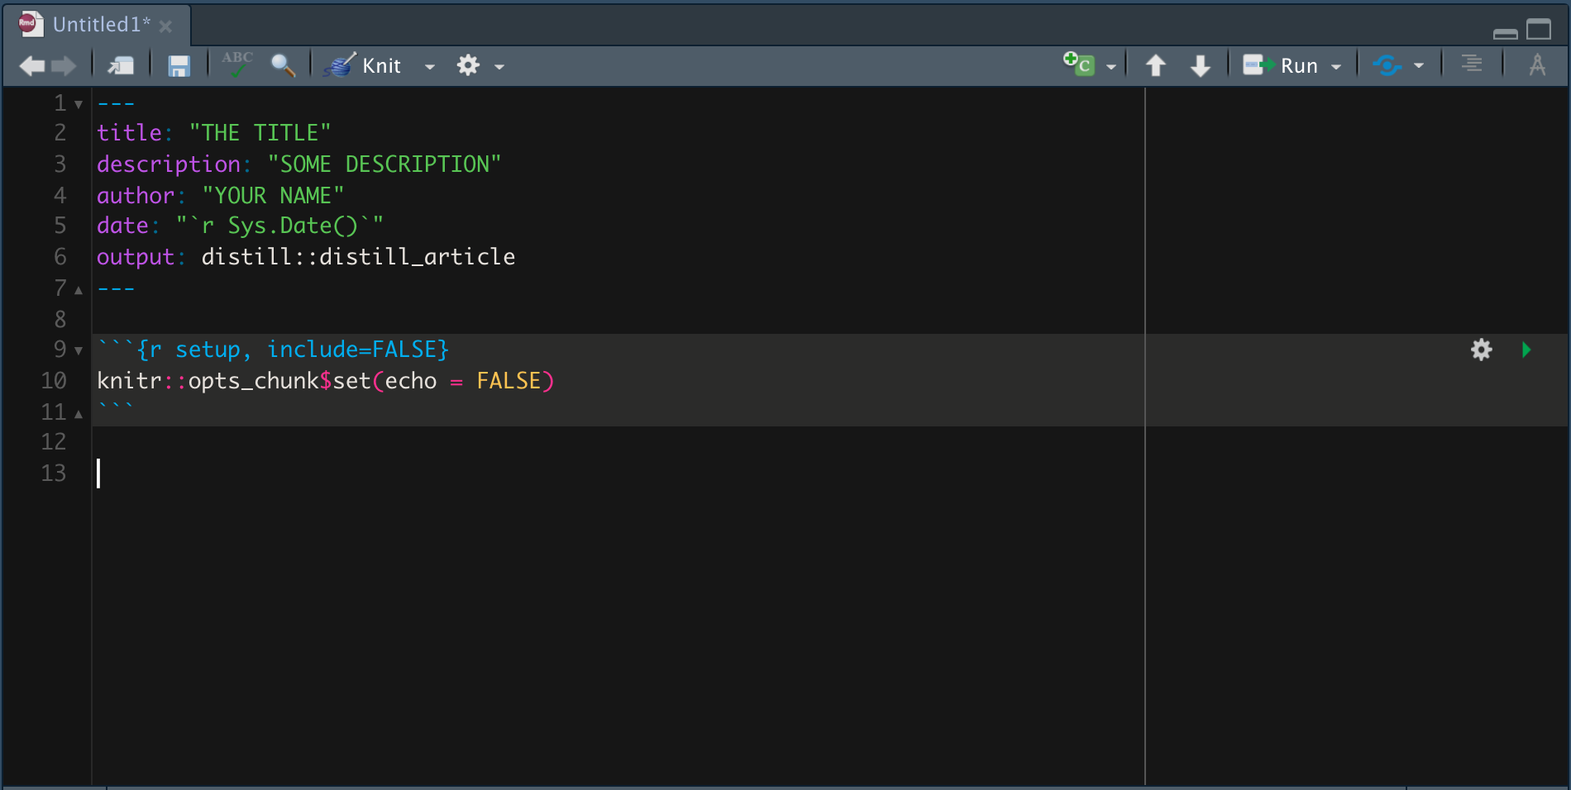This screenshot has height=790, width=1571.
Task: Click distill::distill_article output value
Action: coord(358,257)
